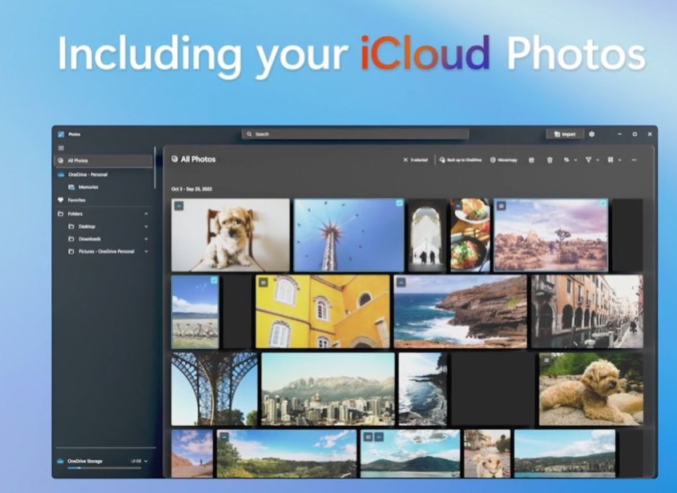This screenshot has height=493, width=677.
Task: Open the settings gear icon
Action: point(591,134)
